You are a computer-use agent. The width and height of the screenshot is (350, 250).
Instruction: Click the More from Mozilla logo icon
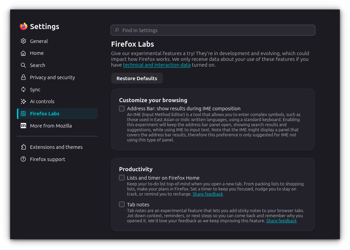click(x=23, y=126)
